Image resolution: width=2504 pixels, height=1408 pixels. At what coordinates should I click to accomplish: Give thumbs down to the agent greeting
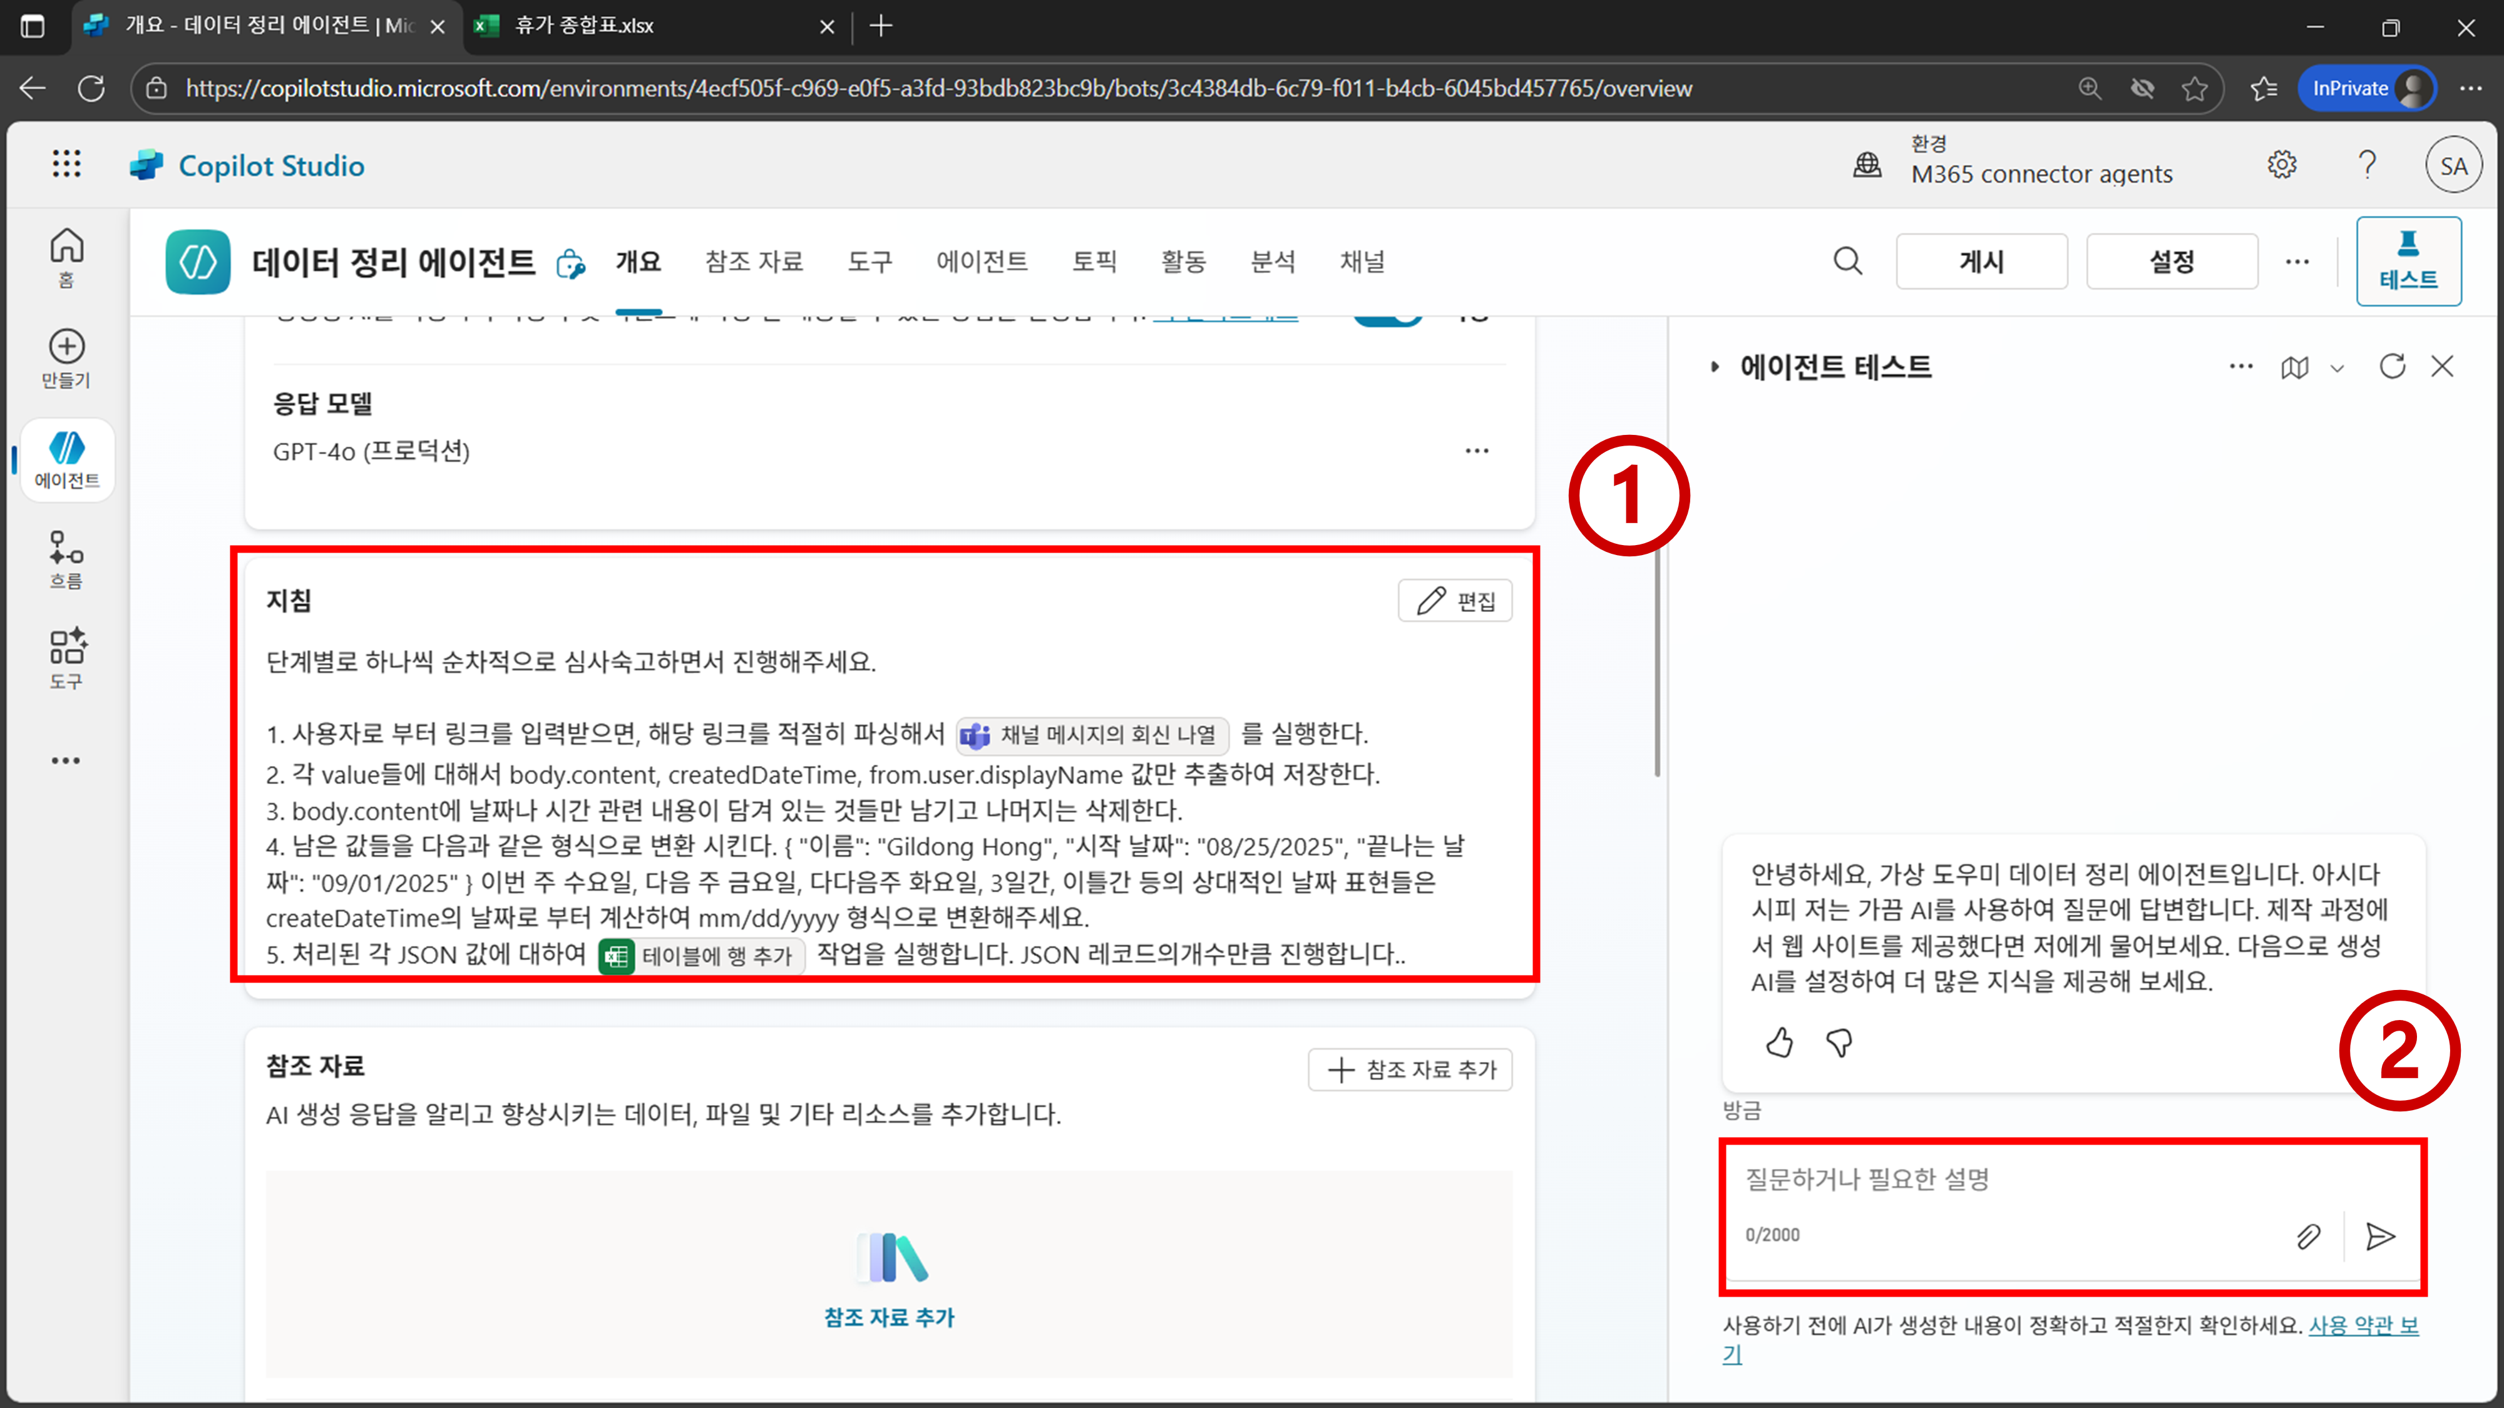pos(1838,1043)
